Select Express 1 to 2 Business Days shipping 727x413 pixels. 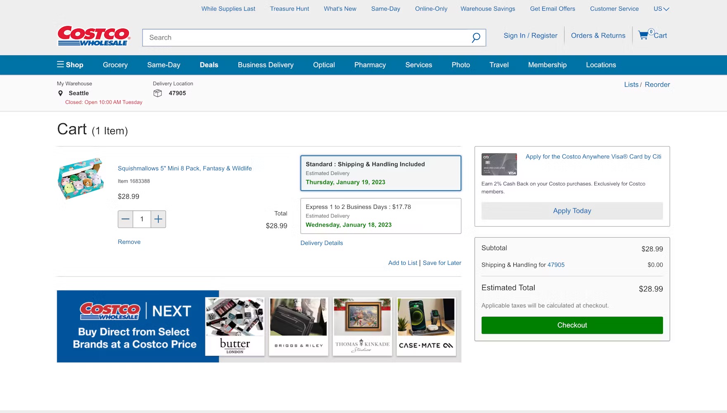point(380,216)
